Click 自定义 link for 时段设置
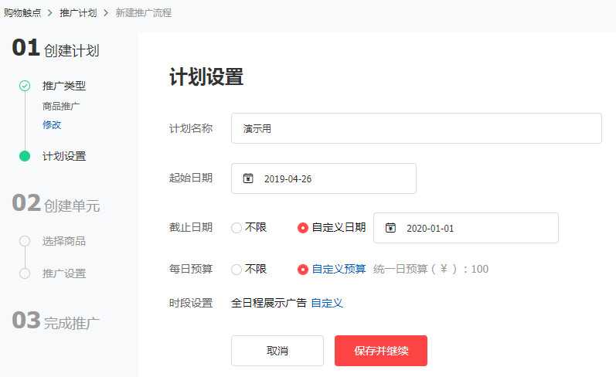The height and width of the screenshot is (377, 616). tap(327, 303)
